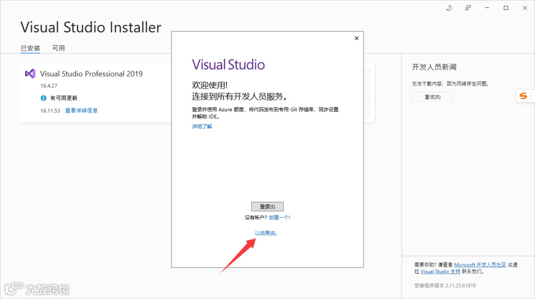Click the Visual Studio Professional 2019 logo icon
535x299 pixels.
click(x=30, y=73)
